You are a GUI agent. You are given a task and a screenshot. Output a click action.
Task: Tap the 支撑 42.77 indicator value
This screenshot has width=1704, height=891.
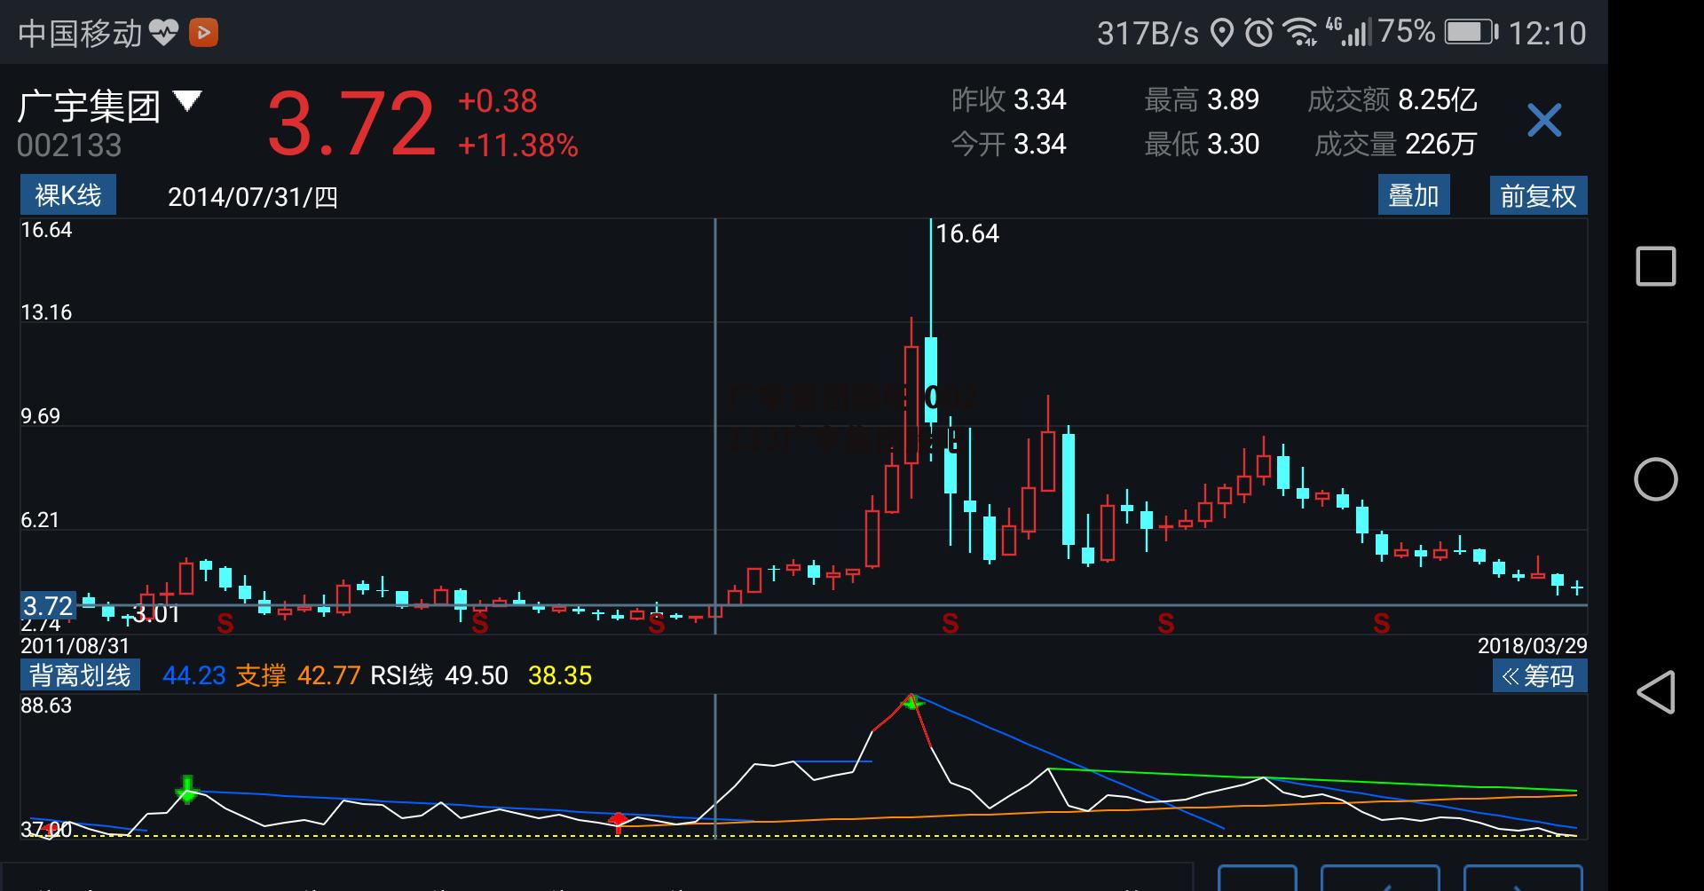point(297,675)
